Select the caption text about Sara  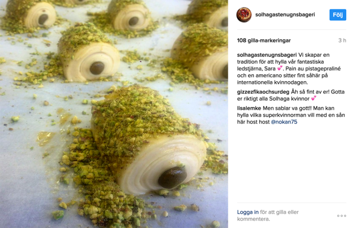pos(289,69)
